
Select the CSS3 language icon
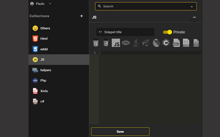point(106,43)
